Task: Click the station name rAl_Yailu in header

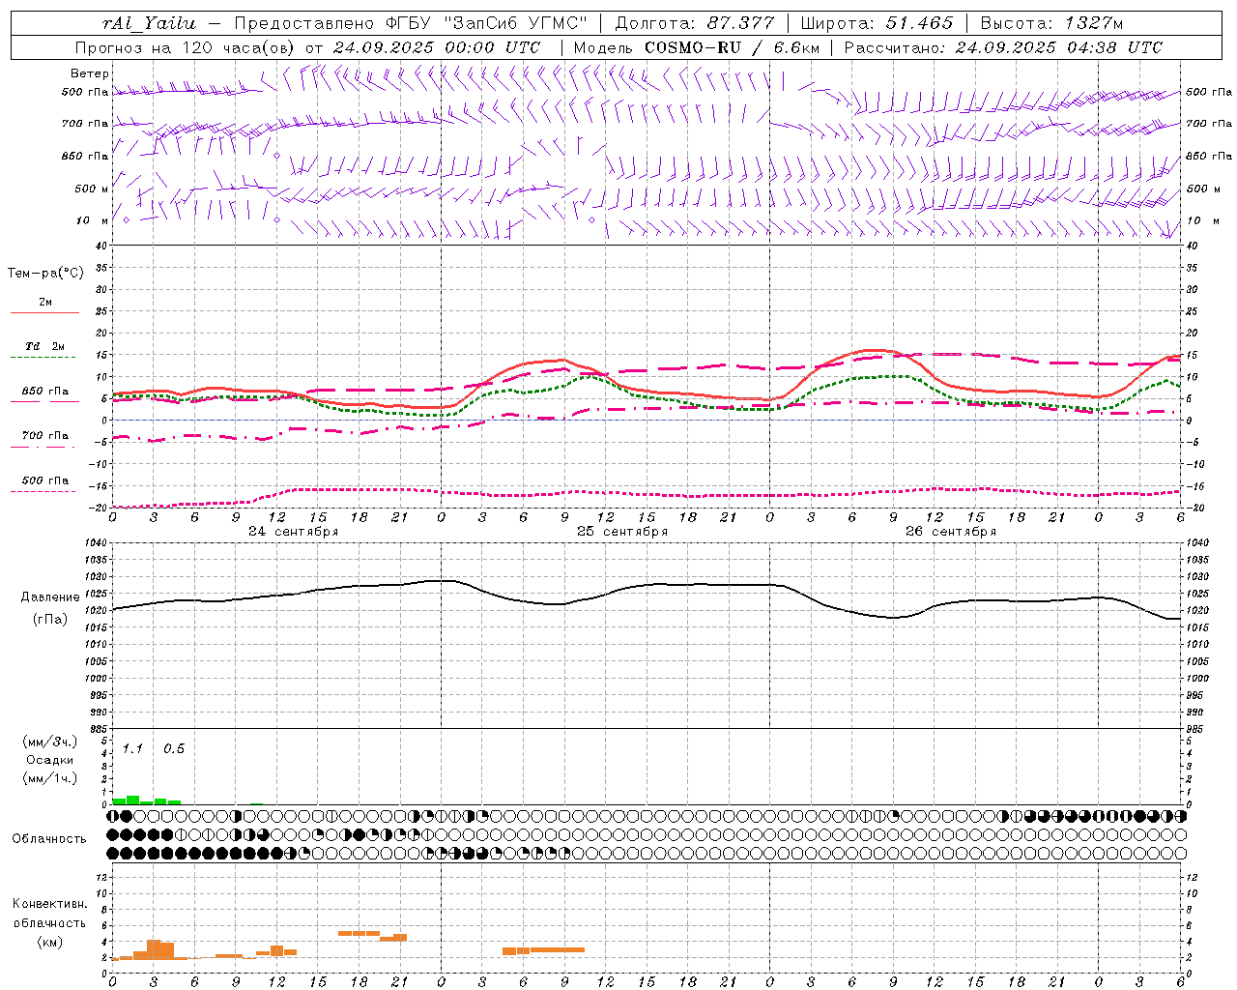Action: coord(148,23)
